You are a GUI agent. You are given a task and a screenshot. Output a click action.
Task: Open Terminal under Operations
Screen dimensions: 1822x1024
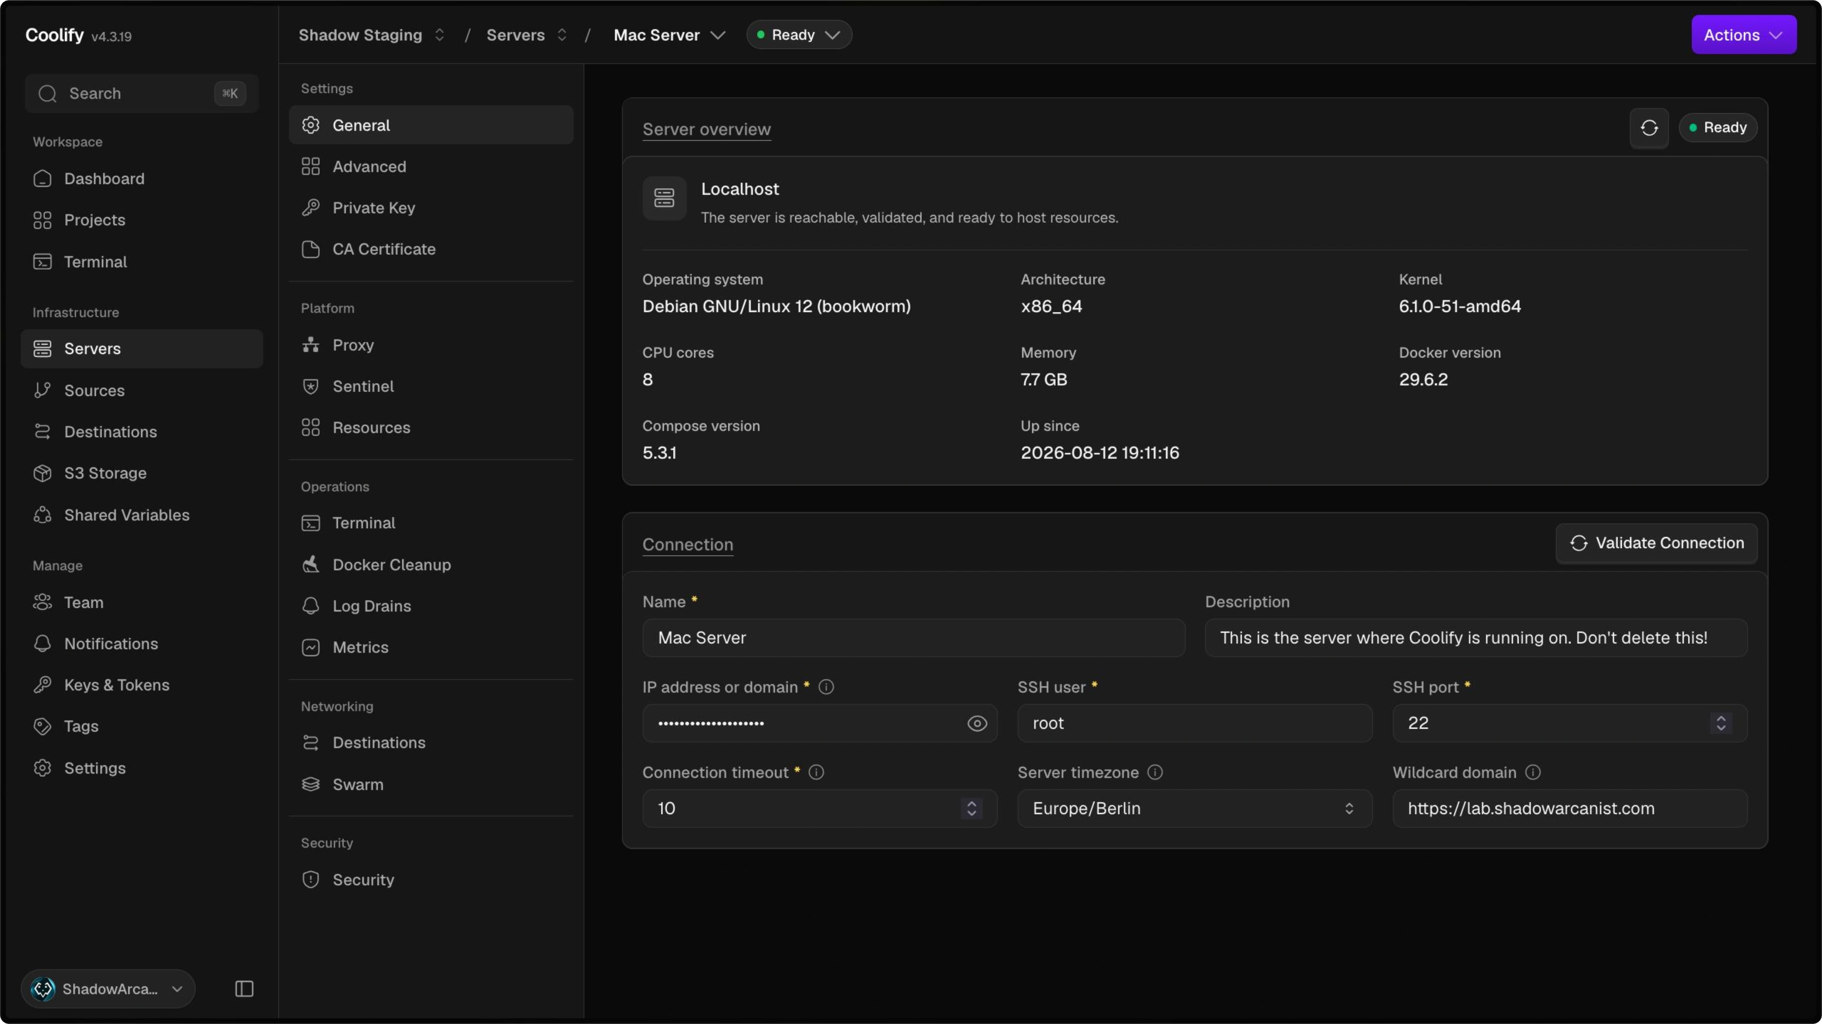[x=431, y=523]
